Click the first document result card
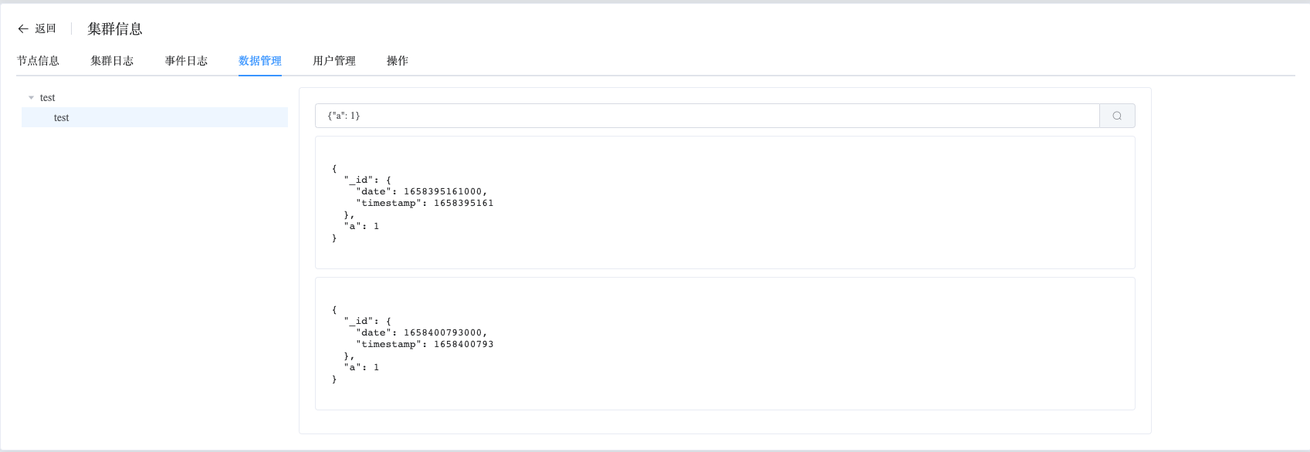The width and height of the screenshot is (1310, 452). [725, 203]
